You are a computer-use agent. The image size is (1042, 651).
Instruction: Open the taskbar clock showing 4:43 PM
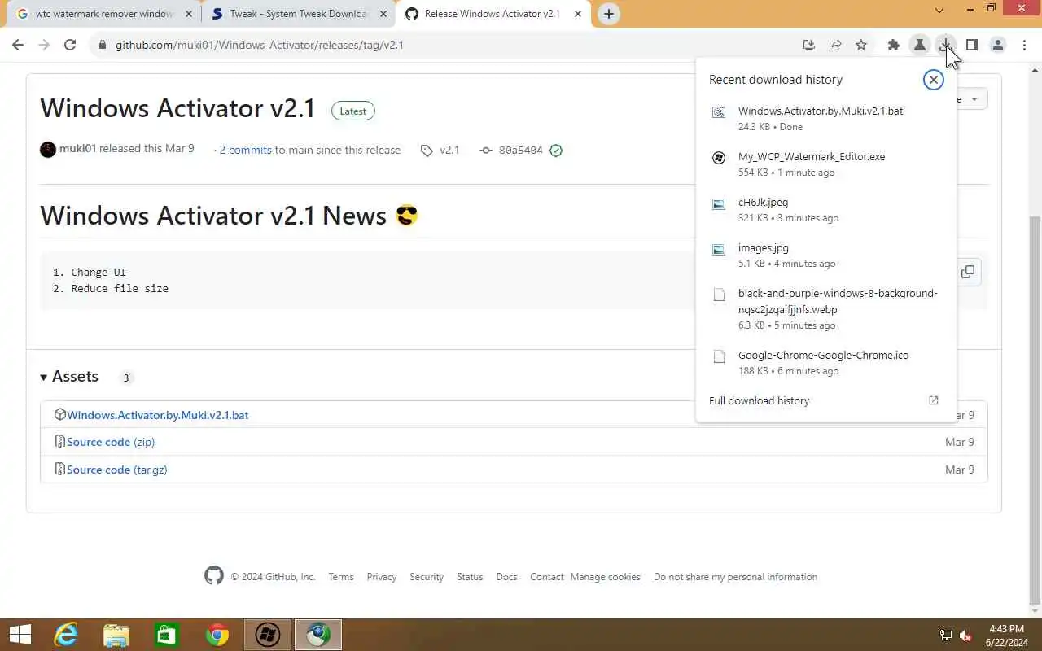coord(1006,635)
